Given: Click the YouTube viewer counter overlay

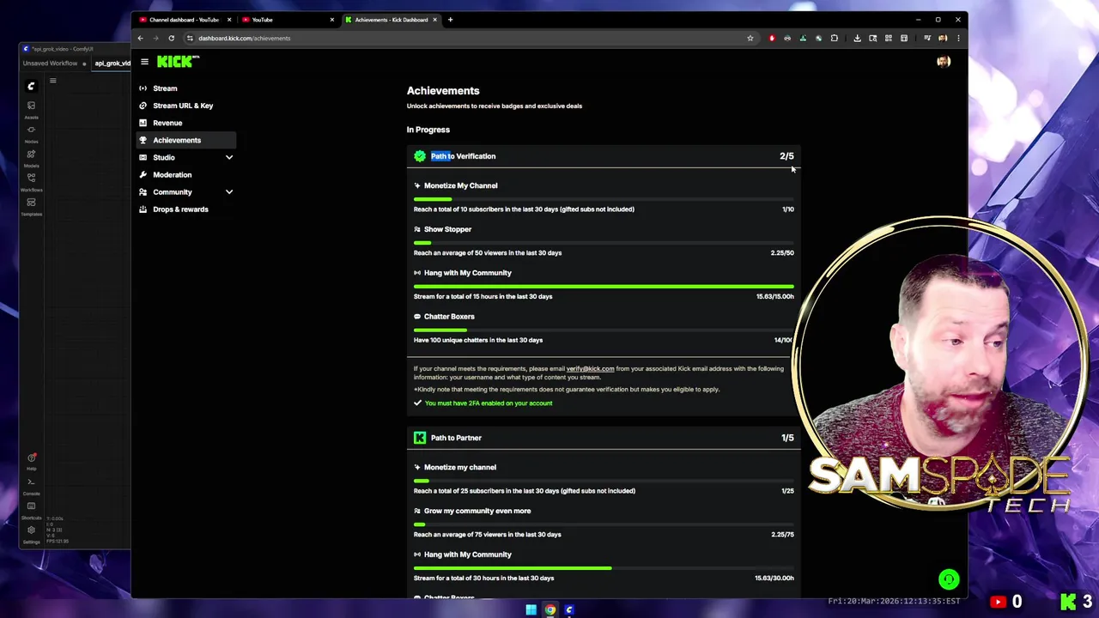Looking at the screenshot, I should (1006, 602).
